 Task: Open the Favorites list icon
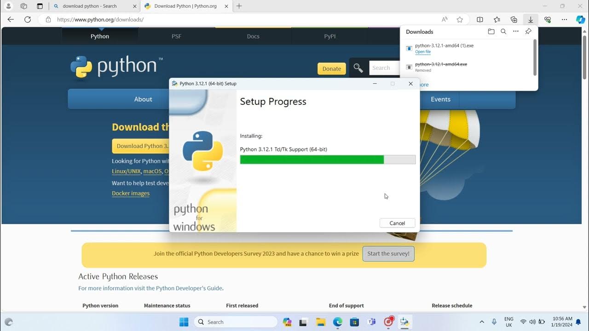click(x=497, y=20)
